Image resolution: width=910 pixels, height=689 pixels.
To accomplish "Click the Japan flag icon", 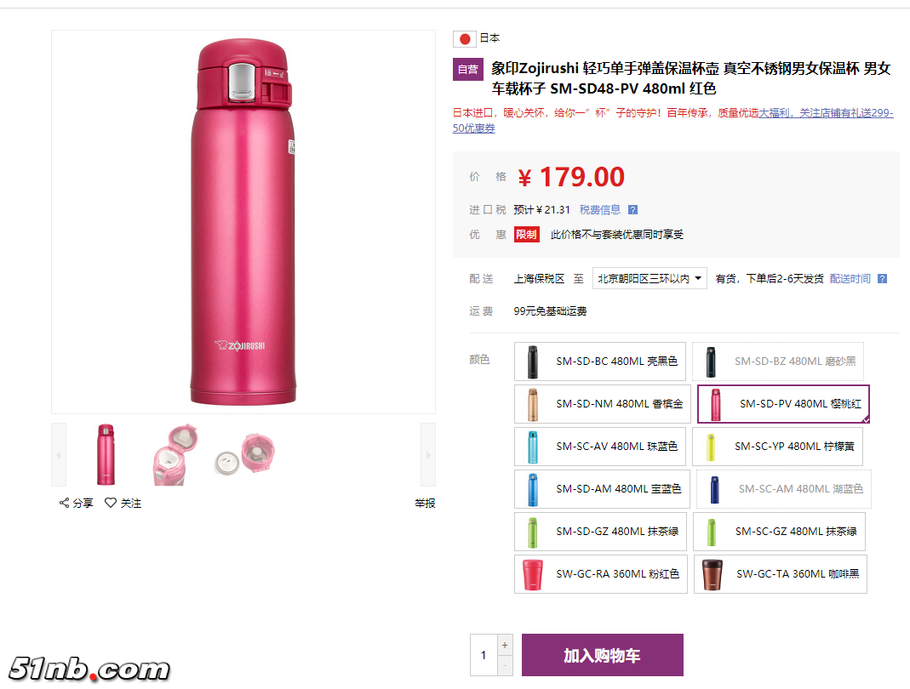I will pyautogui.click(x=464, y=38).
